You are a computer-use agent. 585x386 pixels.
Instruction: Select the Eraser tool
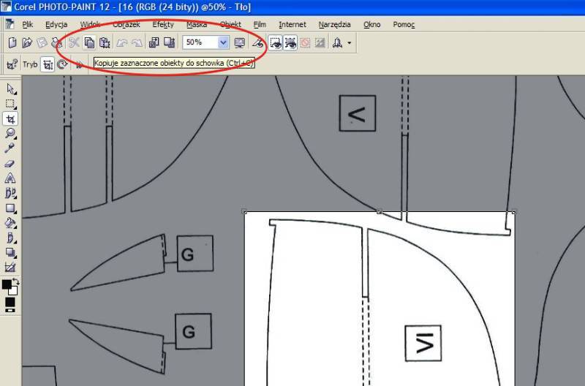[10, 164]
